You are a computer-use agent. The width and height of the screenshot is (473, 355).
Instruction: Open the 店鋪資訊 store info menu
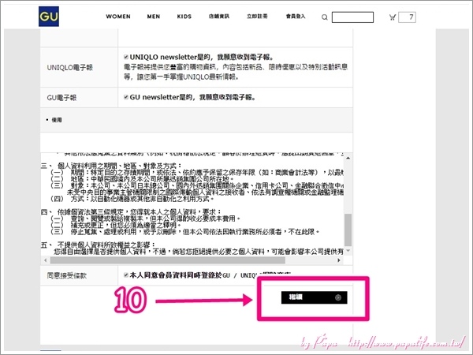tap(219, 17)
